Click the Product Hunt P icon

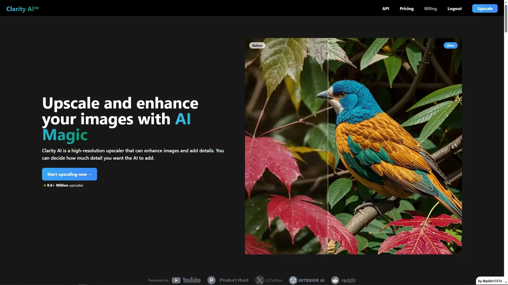[x=211, y=280]
